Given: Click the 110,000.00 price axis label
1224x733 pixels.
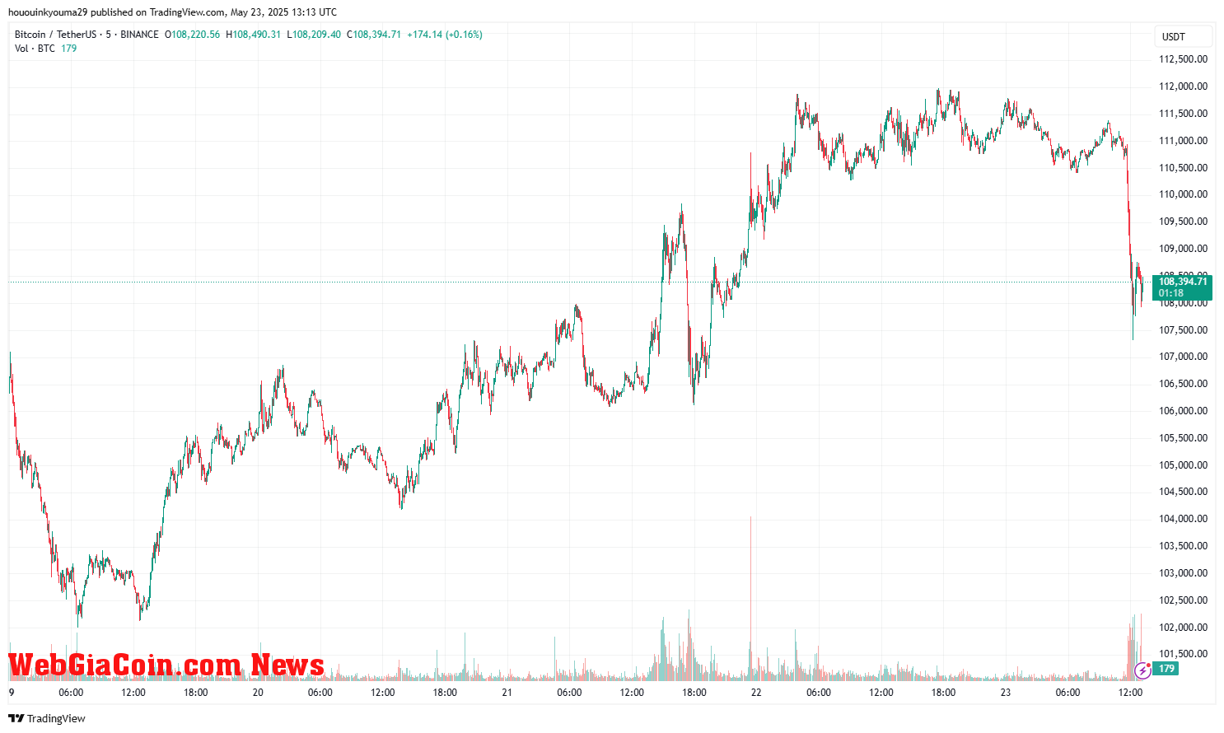Looking at the screenshot, I should [x=1184, y=194].
